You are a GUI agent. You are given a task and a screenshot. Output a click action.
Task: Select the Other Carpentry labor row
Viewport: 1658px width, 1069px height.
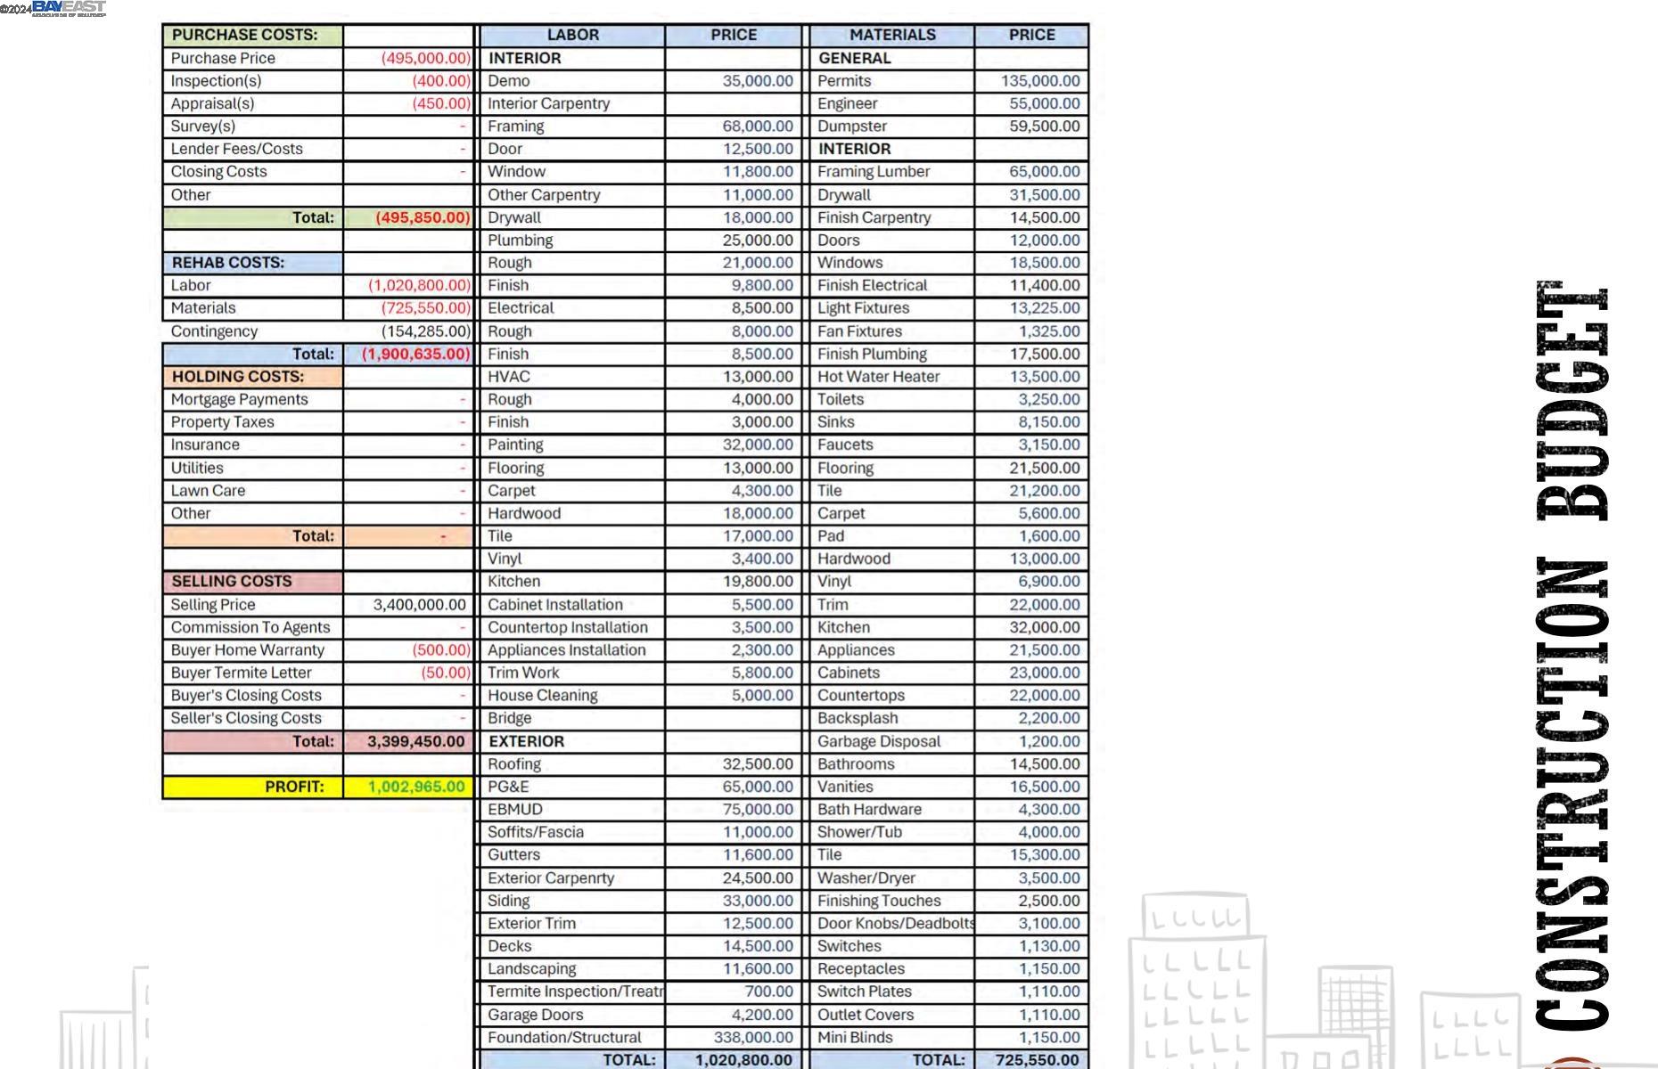640,195
